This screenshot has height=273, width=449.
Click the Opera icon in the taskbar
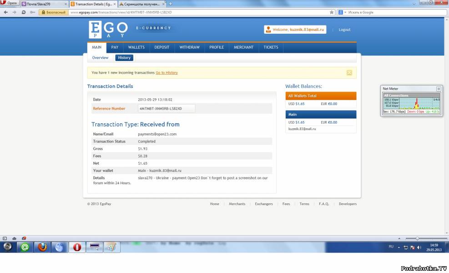click(x=77, y=247)
